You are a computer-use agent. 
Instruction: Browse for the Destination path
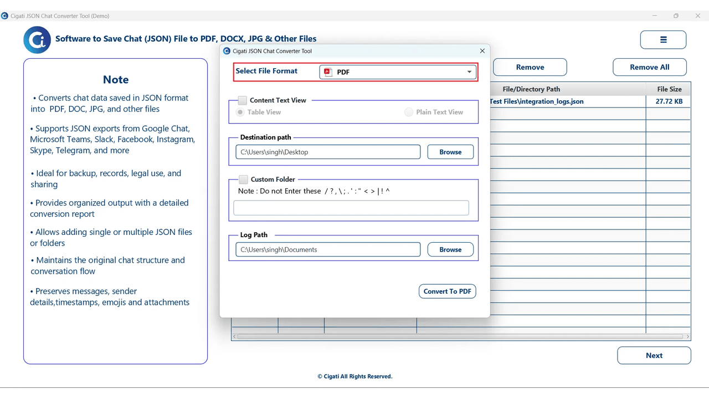[450, 152]
